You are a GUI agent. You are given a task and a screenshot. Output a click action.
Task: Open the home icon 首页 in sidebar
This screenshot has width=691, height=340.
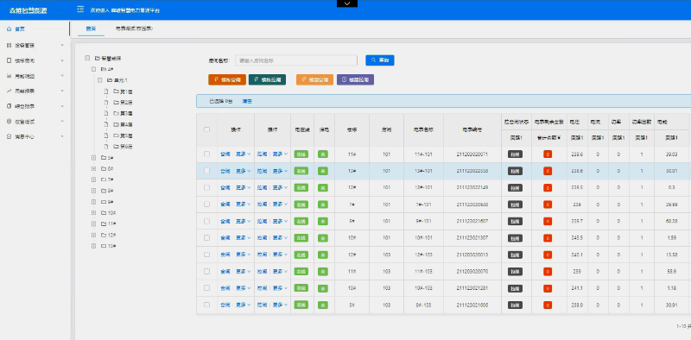[10, 29]
